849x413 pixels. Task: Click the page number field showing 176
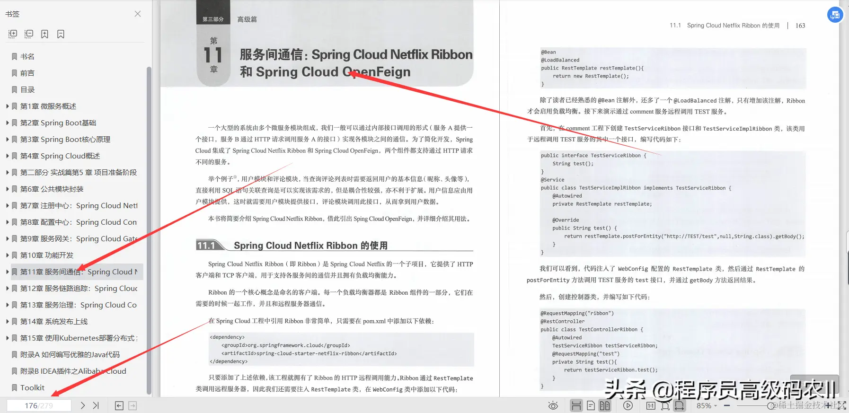pos(39,405)
